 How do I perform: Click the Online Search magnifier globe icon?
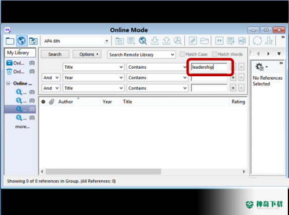tap(143, 40)
